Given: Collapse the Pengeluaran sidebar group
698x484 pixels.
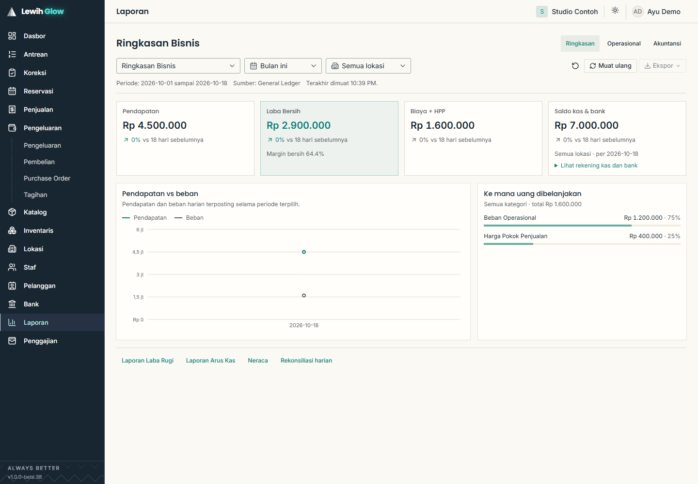Looking at the screenshot, I should (x=52, y=128).
